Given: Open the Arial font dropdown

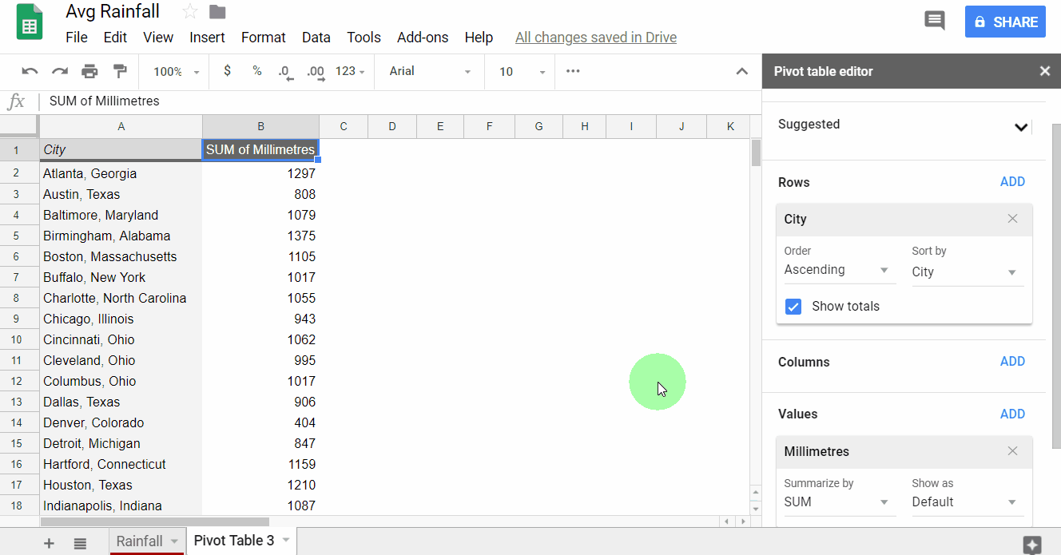Looking at the screenshot, I should point(430,71).
